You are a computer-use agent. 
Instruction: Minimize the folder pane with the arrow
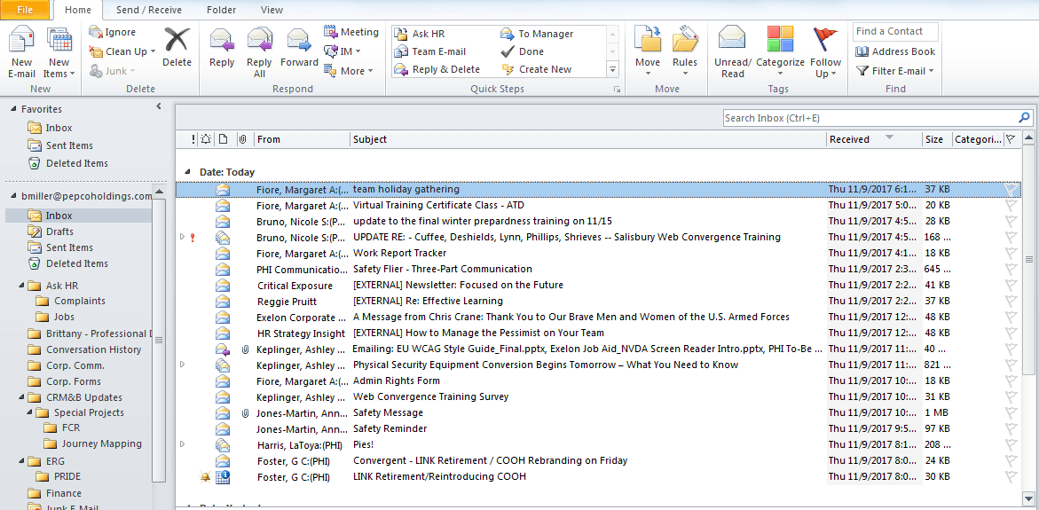pos(158,106)
